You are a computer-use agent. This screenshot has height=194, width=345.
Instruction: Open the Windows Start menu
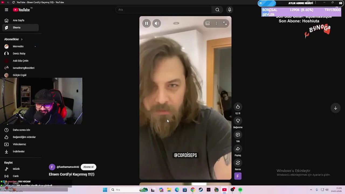[105, 190]
